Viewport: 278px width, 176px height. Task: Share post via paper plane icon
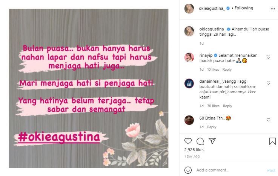[212, 141]
